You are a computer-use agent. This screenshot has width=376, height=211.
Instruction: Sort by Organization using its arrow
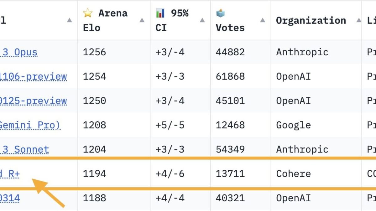point(359,20)
